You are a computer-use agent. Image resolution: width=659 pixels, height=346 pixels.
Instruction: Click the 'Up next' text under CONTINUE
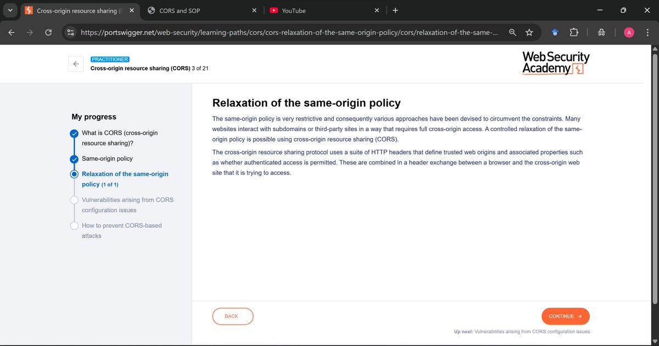click(522, 332)
